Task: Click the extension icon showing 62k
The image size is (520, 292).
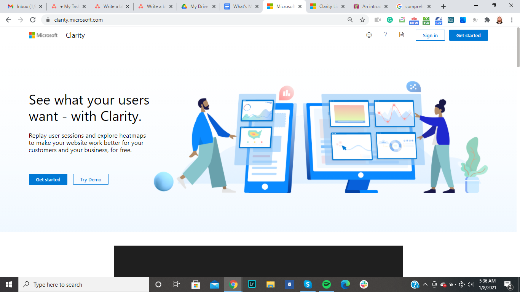Action: [x=439, y=21]
